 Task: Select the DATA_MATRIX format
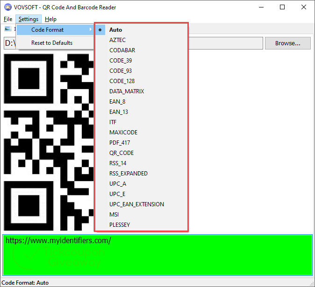pos(141,91)
